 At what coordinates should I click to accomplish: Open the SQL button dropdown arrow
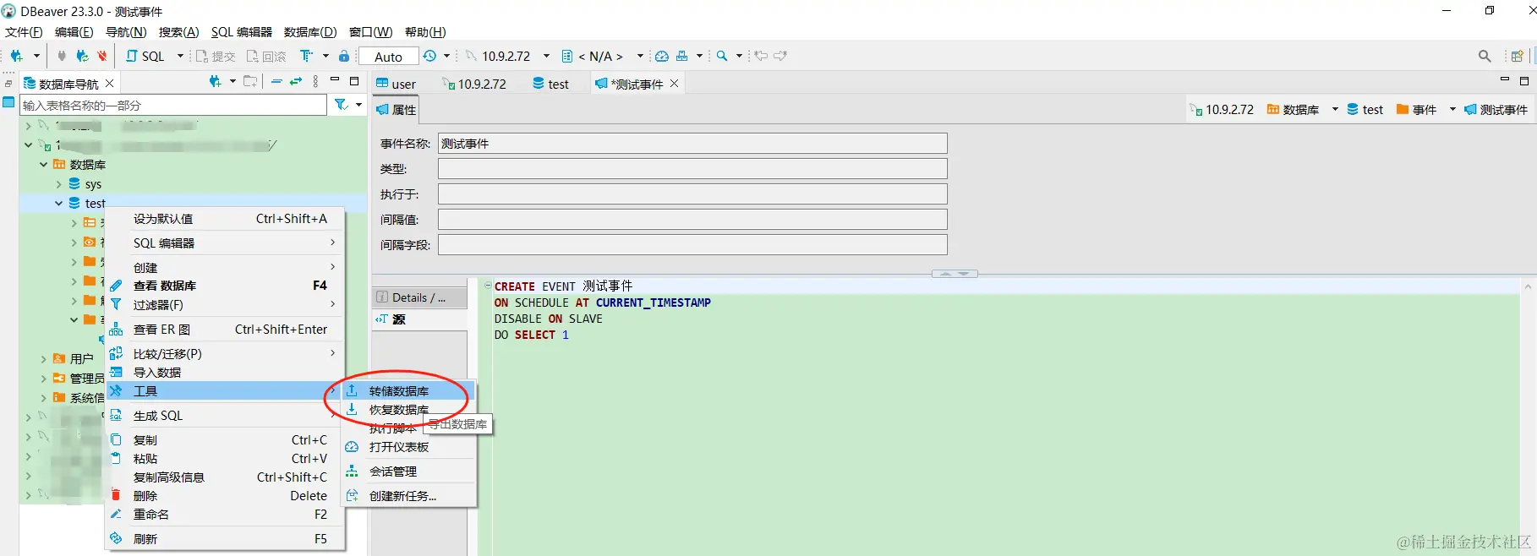(180, 56)
